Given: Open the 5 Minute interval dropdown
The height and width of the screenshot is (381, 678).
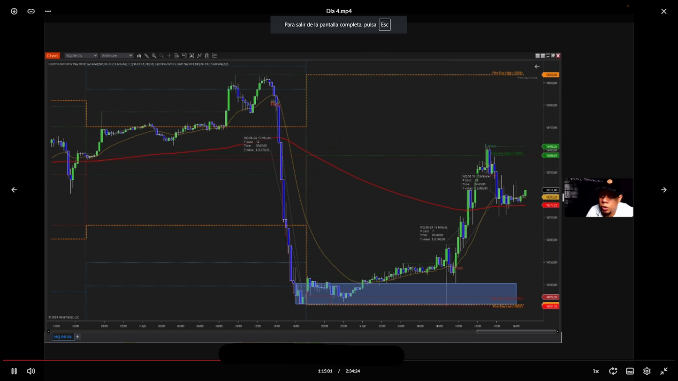Looking at the screenshot, I should point(117,56).
